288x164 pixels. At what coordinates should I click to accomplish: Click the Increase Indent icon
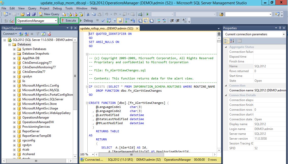tap(178, 21)
